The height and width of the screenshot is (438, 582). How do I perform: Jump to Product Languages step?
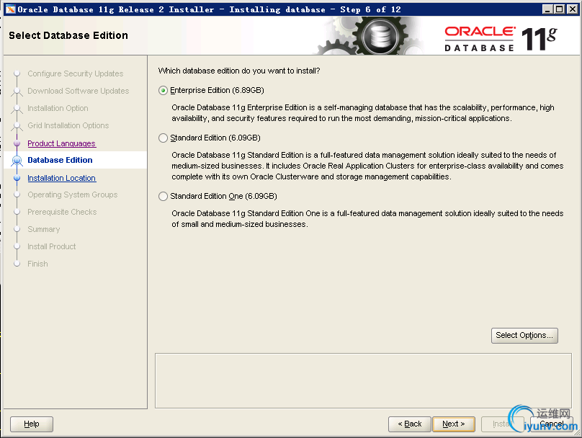[62, 143]
